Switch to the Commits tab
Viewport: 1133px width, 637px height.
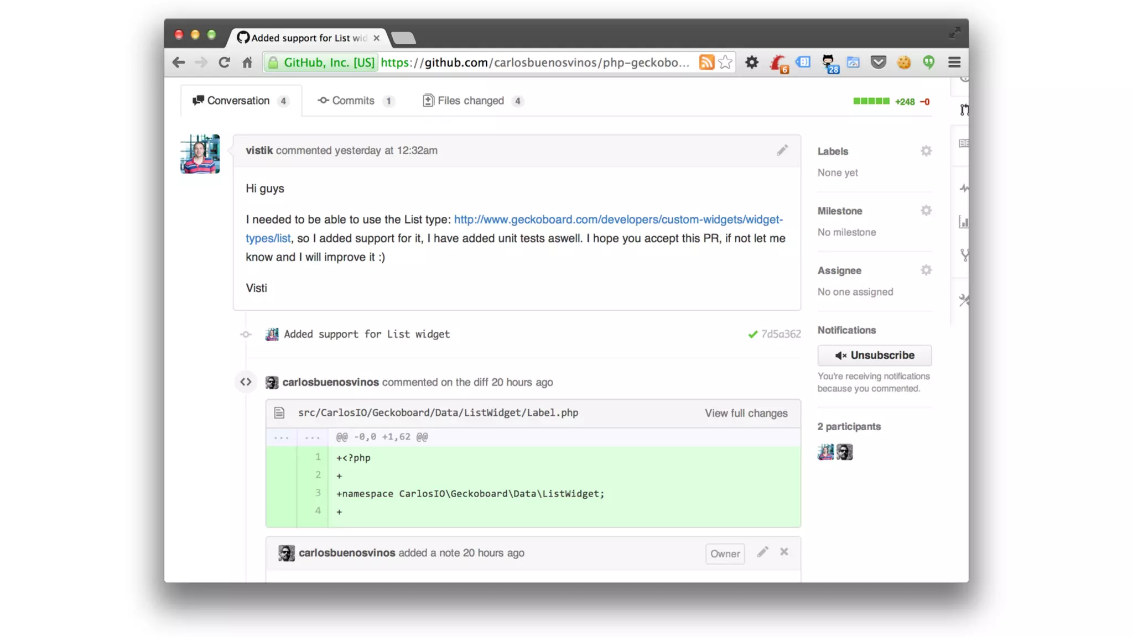[354, 101]
